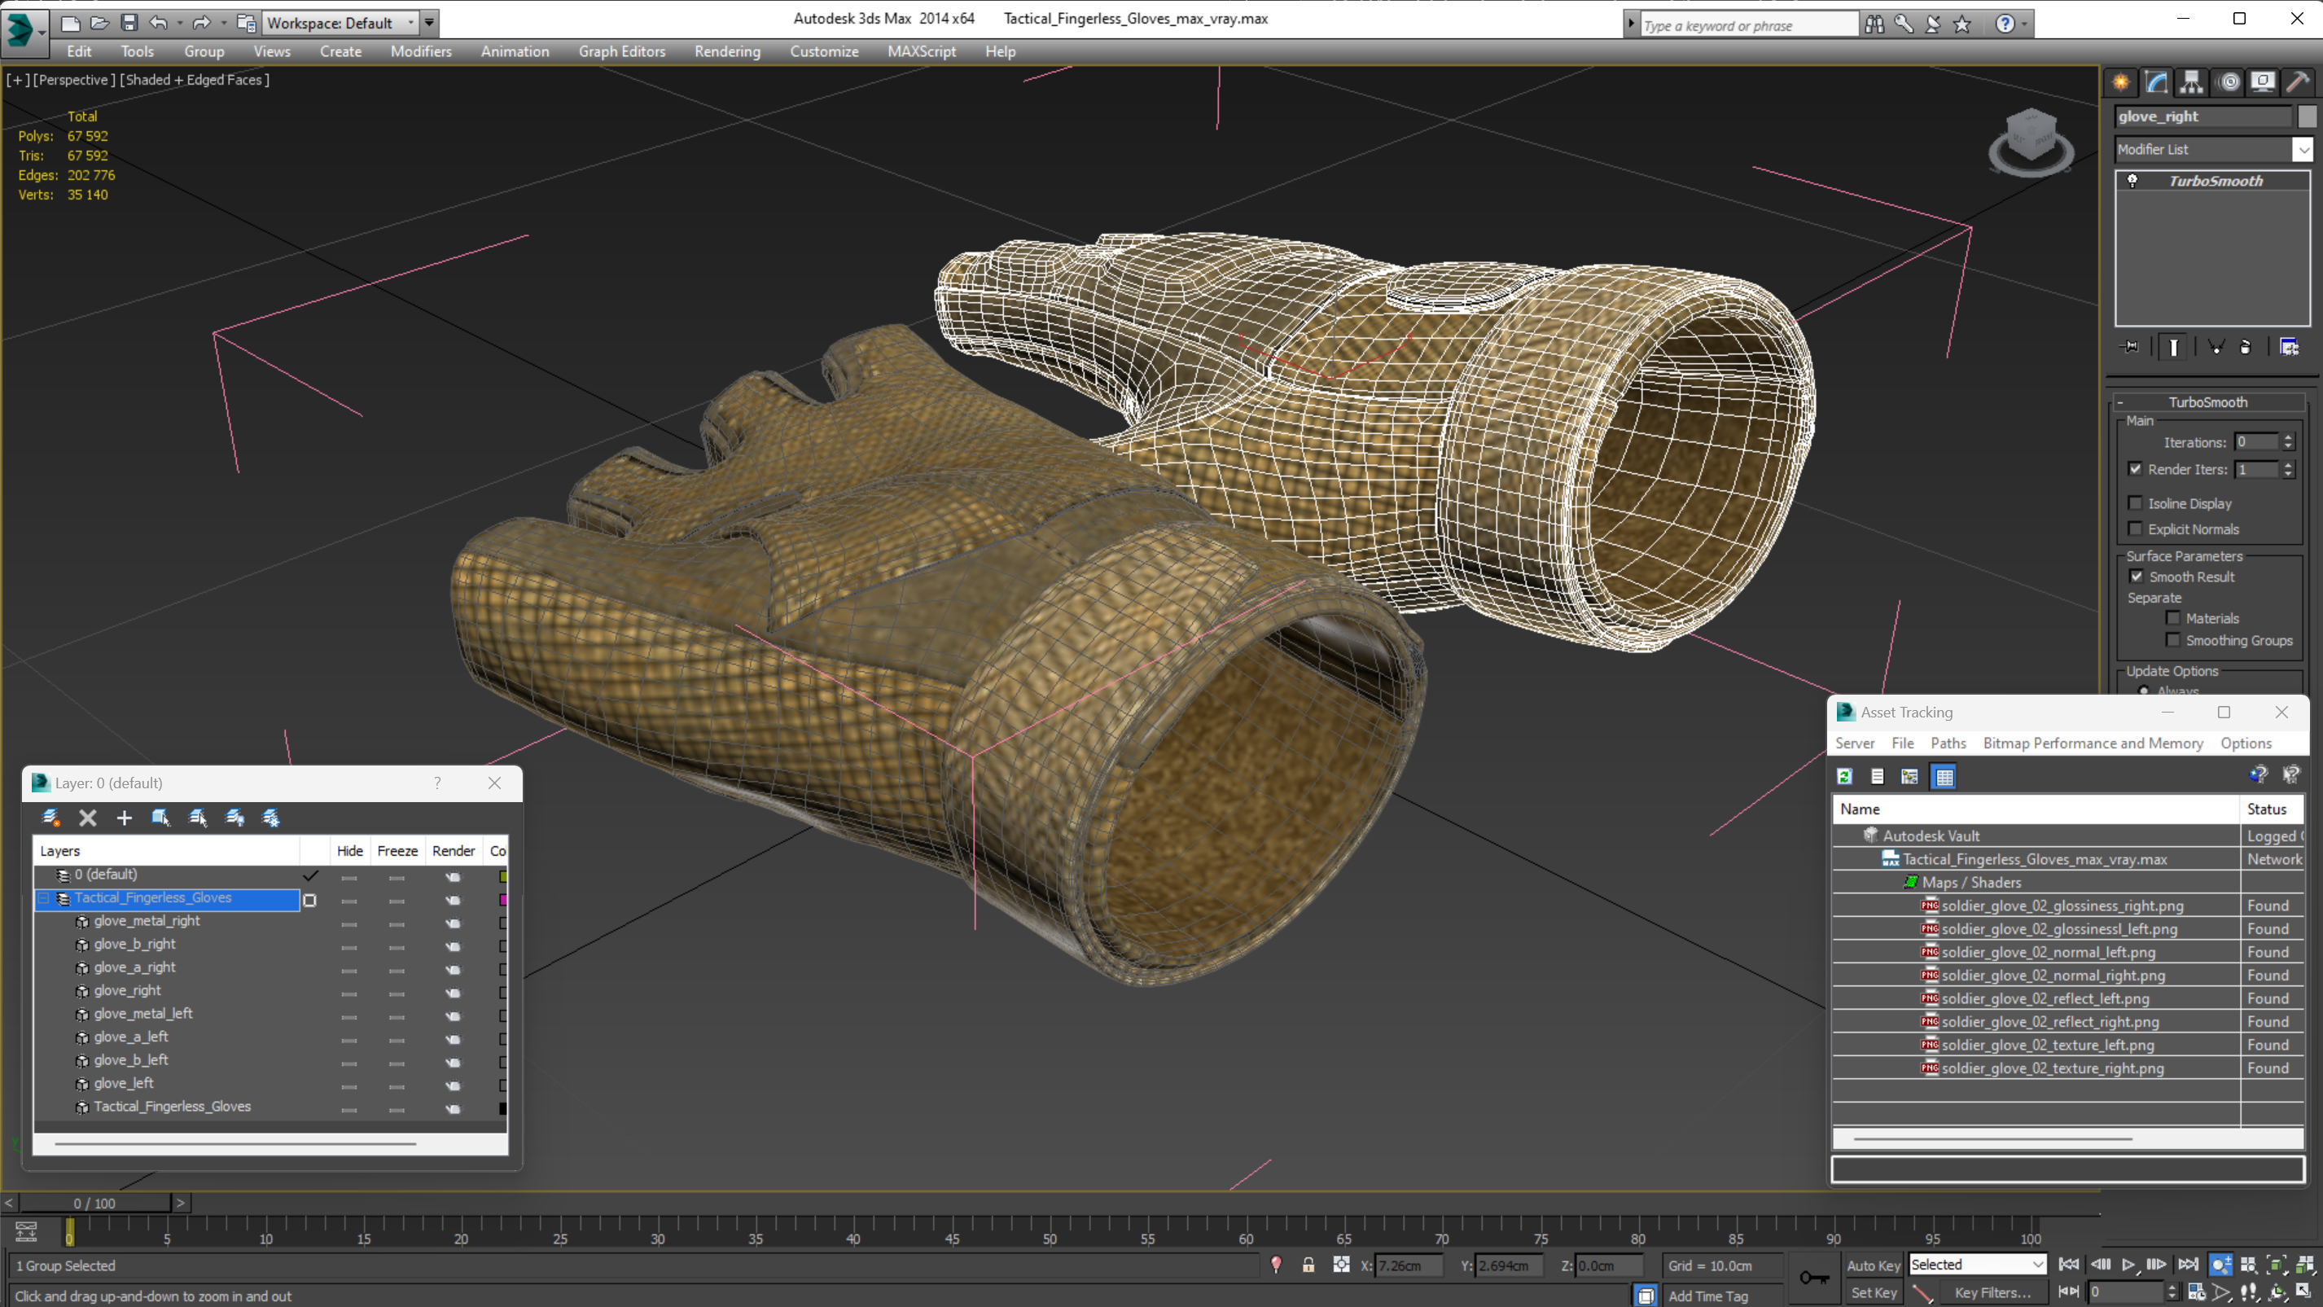Refresh the Asset Tracking list
Screen dimensions: 2323x1307
1845,776
